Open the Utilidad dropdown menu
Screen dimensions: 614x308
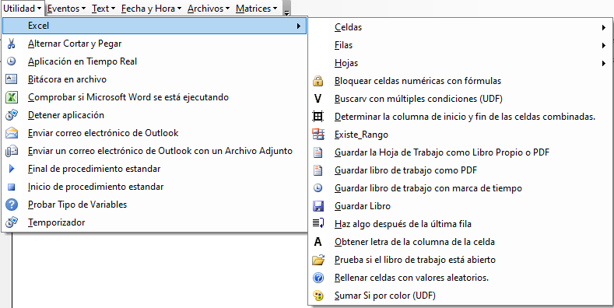coord(23,9)
